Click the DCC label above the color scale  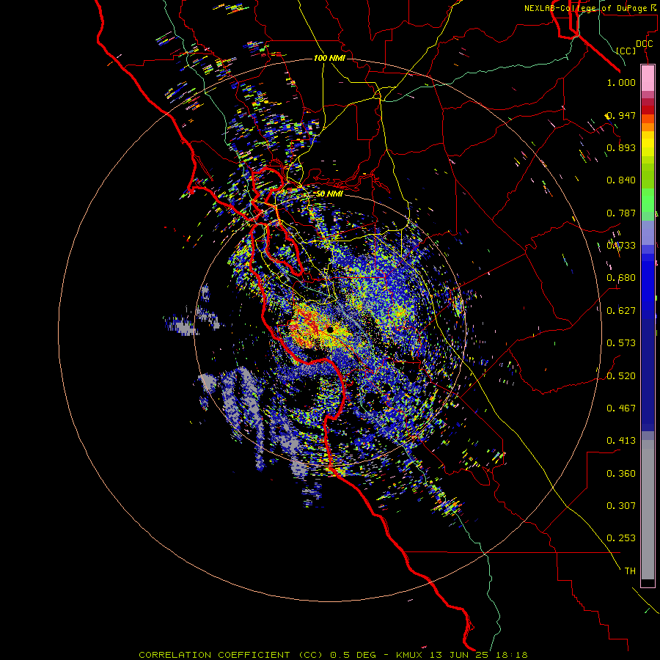pyautogui.click(x=644, y=44)
